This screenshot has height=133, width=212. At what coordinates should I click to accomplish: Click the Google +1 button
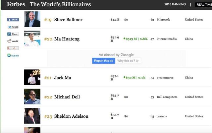[13, 48]
